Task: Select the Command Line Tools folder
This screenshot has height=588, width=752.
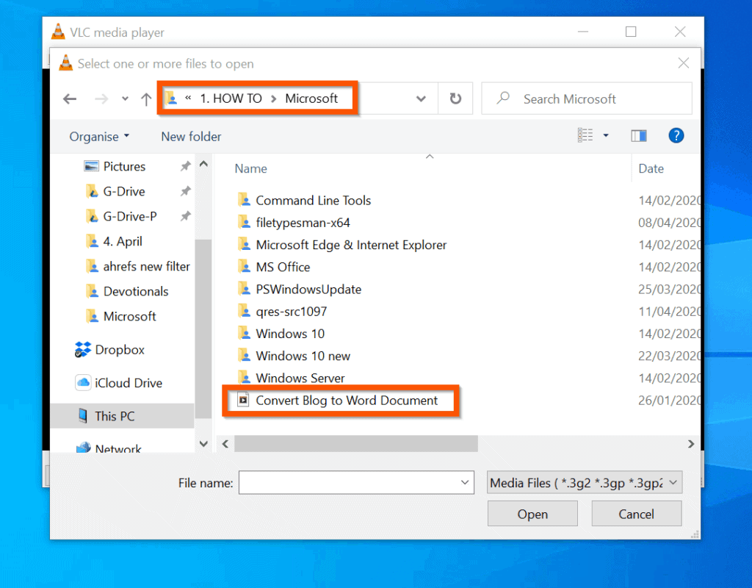Action: click(313, 200)
